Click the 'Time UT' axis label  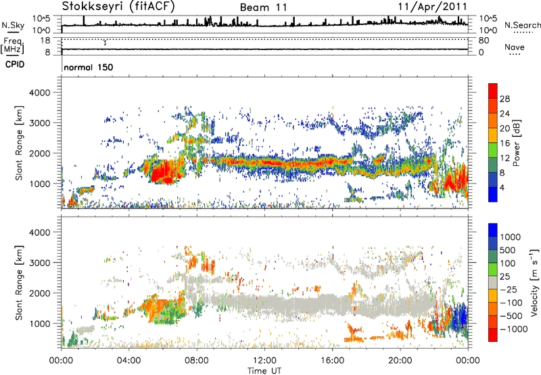click(264, 371)
